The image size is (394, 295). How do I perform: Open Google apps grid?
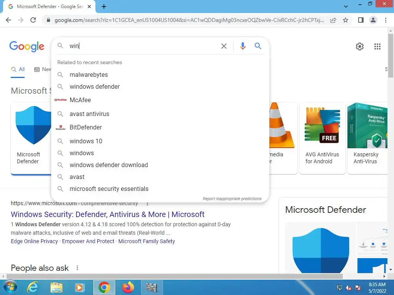pyautogui.click(x=377, y=46)
